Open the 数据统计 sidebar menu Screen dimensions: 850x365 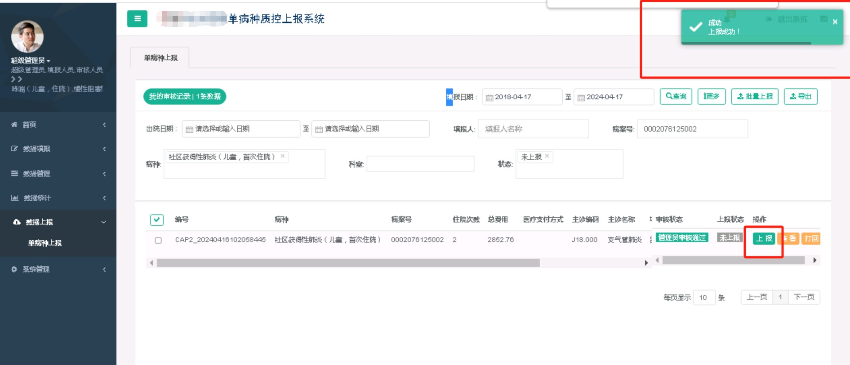(37, 198)
